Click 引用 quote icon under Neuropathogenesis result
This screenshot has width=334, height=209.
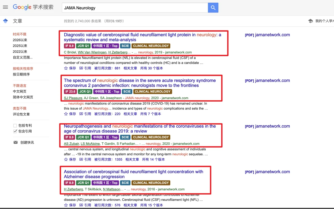pyautogui.click(x=81, y=159)
